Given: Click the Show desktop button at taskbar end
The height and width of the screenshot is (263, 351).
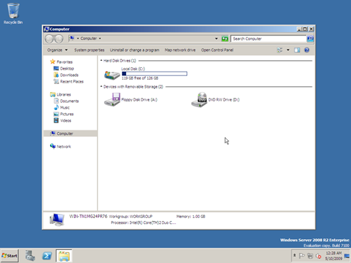Looking at the screenshot, I should point(347,256).
